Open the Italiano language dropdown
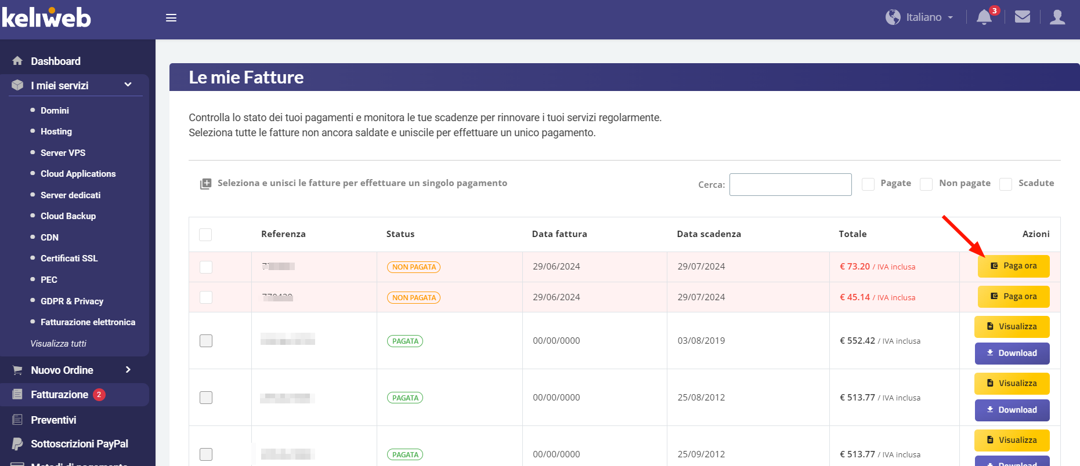Viewport: 1080px width, 466px height. click(x=920, y=17)
